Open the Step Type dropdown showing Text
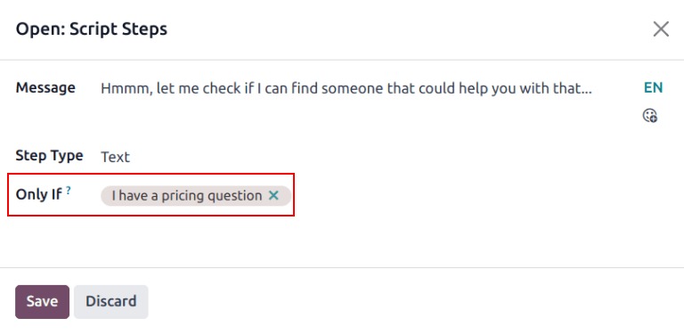Screen dimensions: 684x335 point(367,157)
